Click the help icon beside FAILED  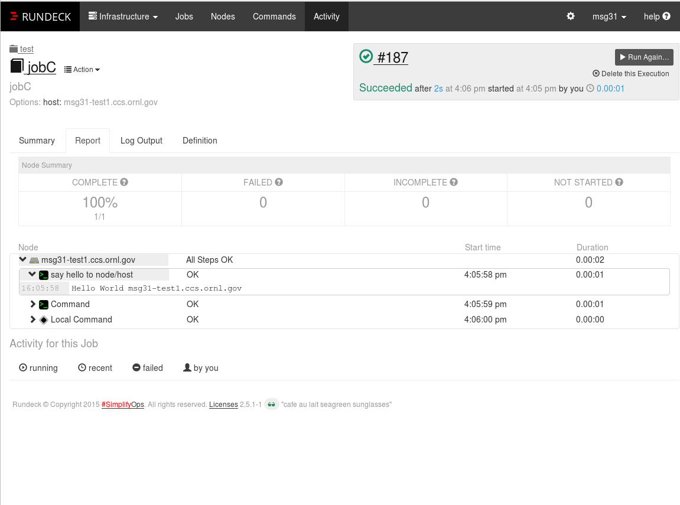279,183
